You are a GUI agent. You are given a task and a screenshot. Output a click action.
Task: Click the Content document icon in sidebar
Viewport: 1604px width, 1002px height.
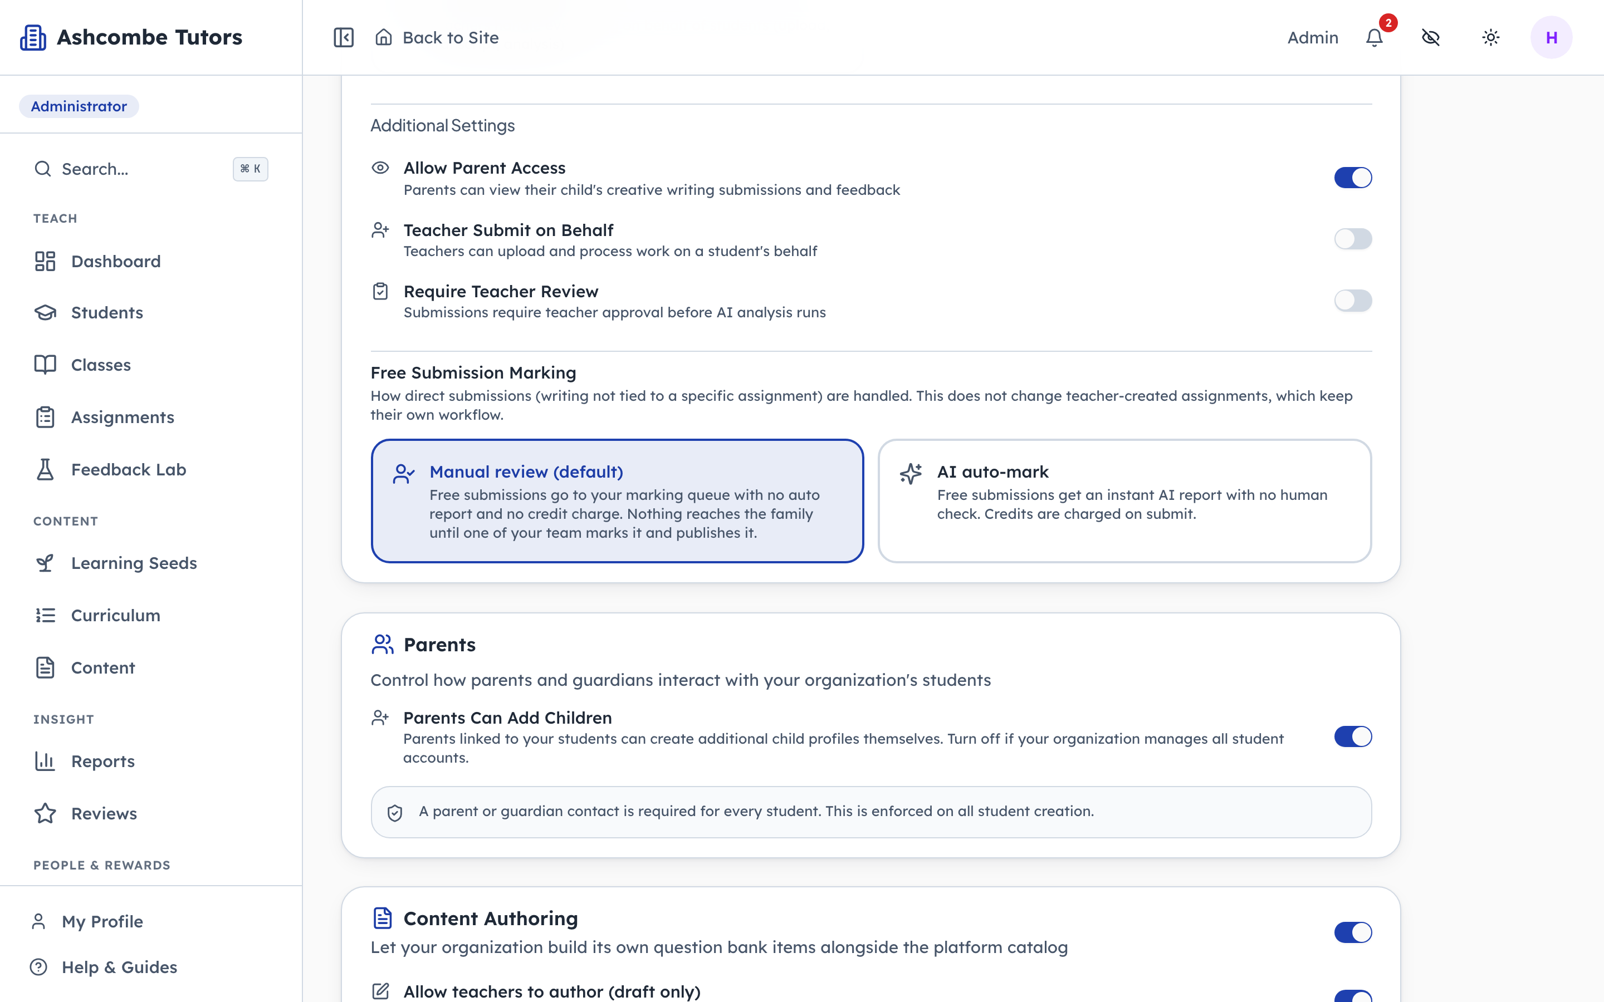click(45, 668)
